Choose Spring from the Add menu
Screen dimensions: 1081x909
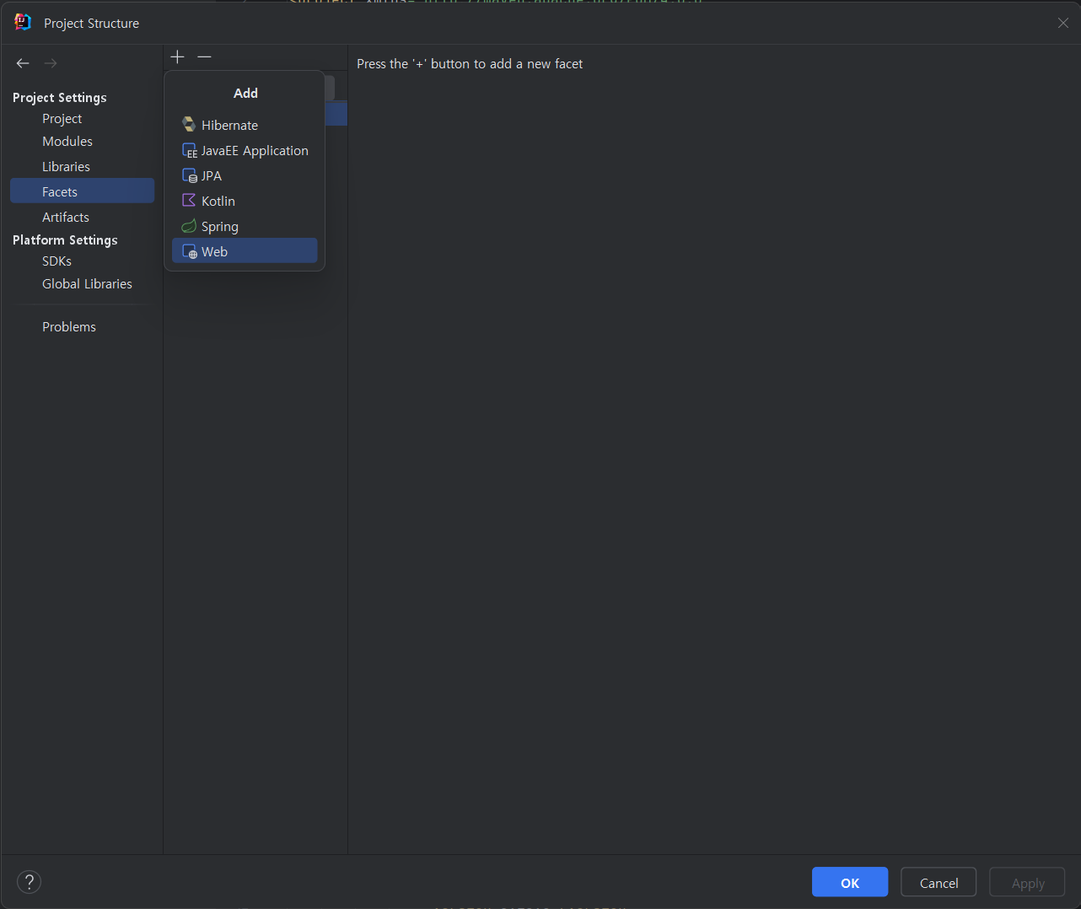245,226
